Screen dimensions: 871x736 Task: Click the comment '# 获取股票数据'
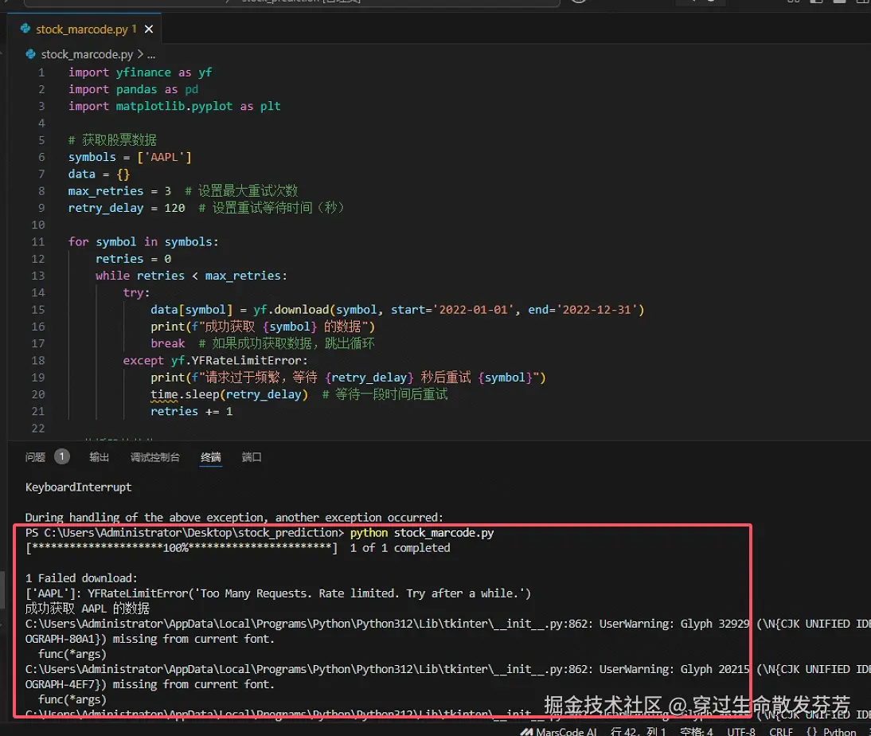tap(112, 140)
